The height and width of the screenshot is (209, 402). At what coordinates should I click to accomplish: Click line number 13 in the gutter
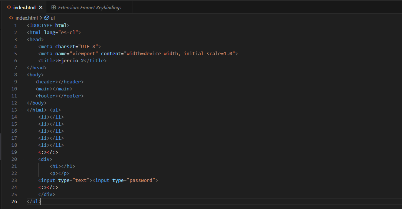pos(14,110)
